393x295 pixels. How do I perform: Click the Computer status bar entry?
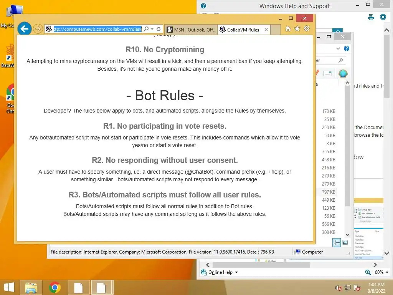click(x=309, y=252)
